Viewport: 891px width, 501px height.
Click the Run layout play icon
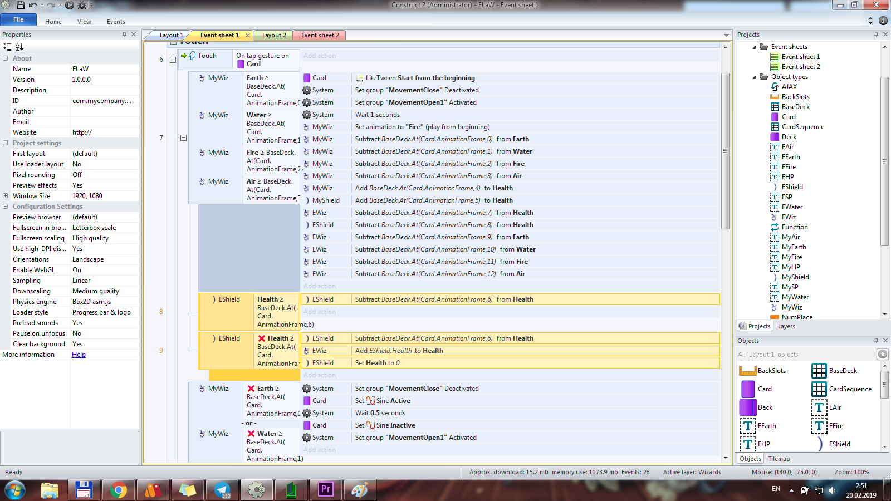click(x=69, y=5)
